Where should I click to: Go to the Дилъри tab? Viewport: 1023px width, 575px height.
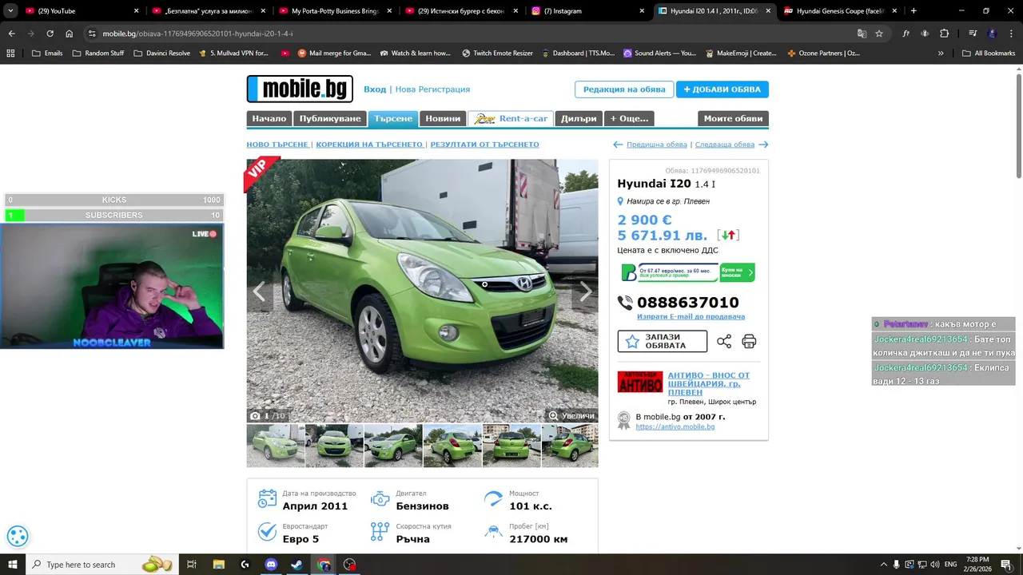pyautogui.click(x=579, y=118)
